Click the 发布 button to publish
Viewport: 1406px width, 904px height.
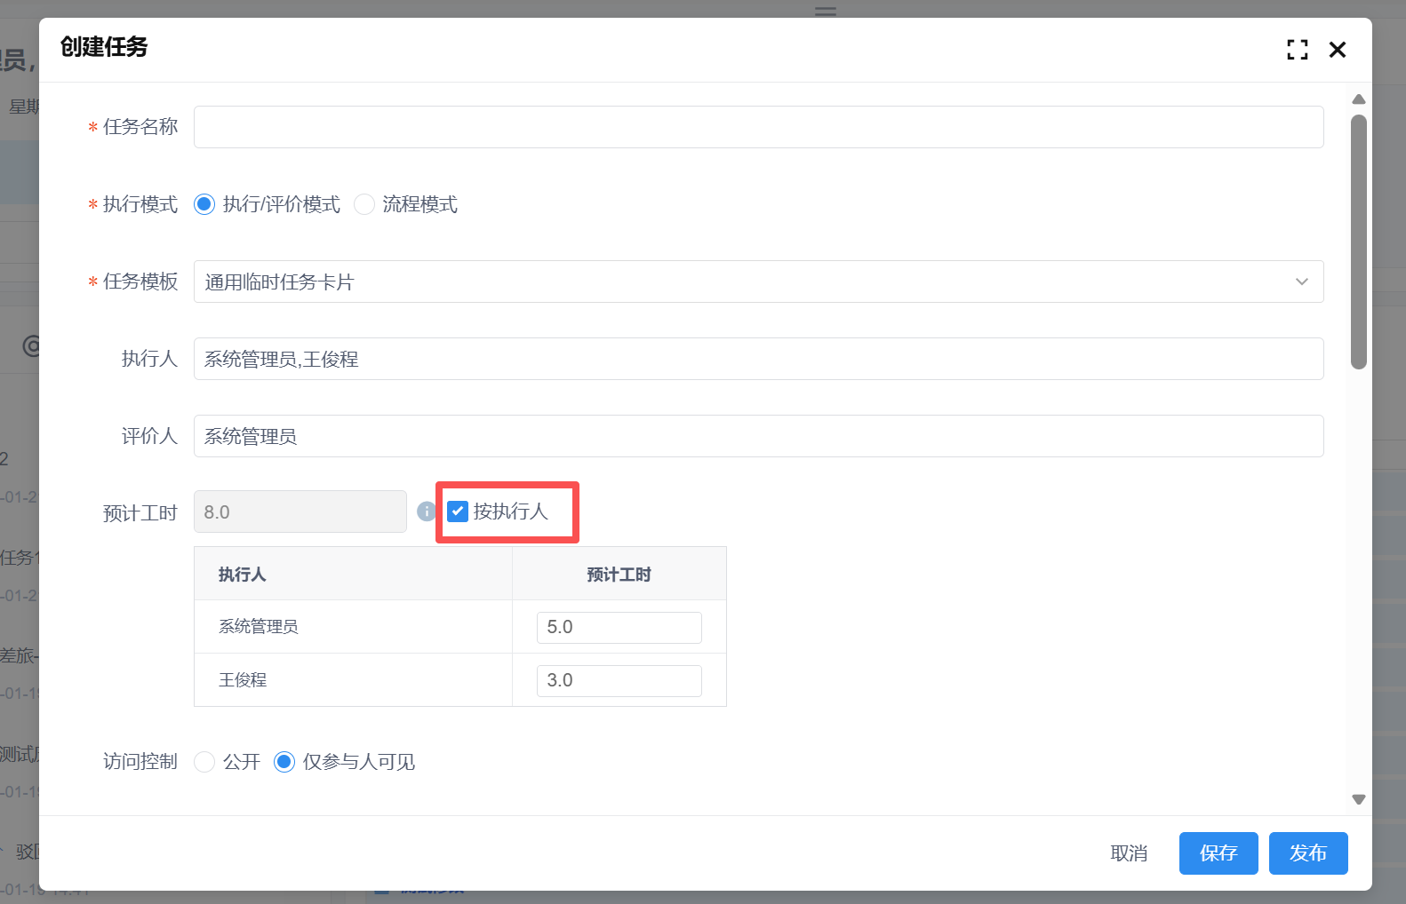tap(1307, 853)
